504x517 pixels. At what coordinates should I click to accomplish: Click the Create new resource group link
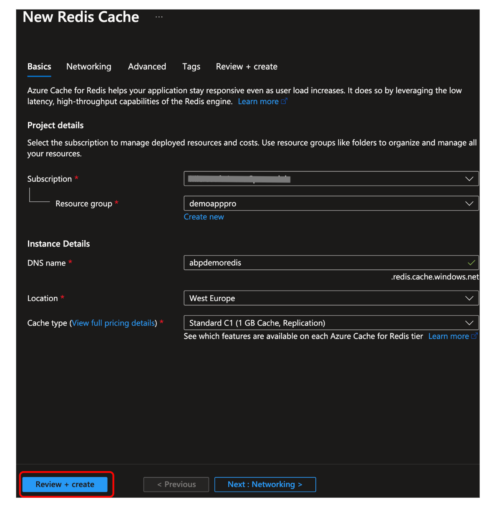(204, 217)
